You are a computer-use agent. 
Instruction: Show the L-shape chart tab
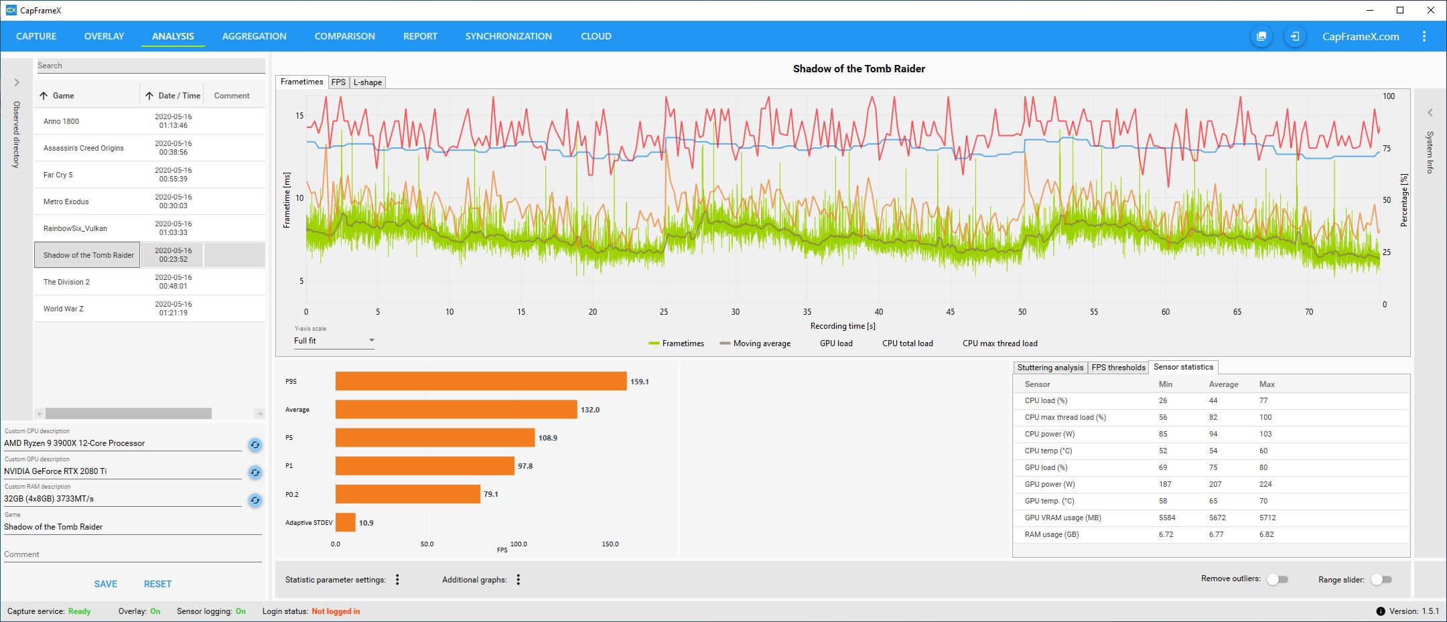tap(367, 82)
